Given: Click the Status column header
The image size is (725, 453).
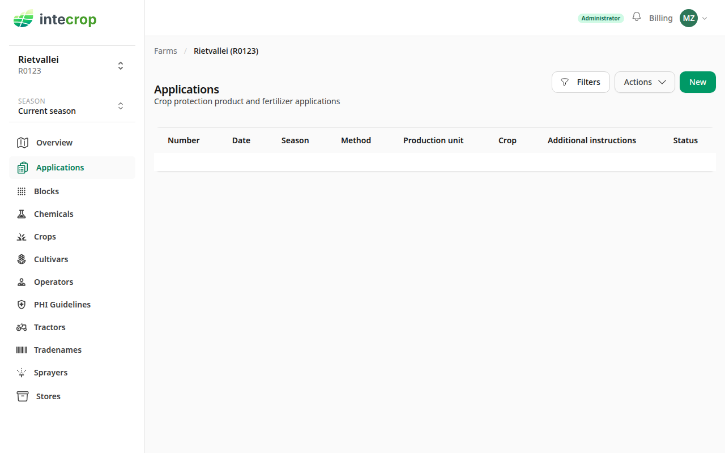Looking at the screenshot, I should point(685,140).
